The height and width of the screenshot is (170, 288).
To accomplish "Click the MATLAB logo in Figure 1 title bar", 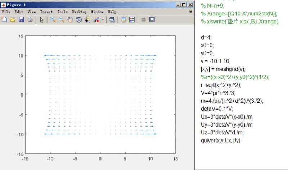I will click(3, 5).
